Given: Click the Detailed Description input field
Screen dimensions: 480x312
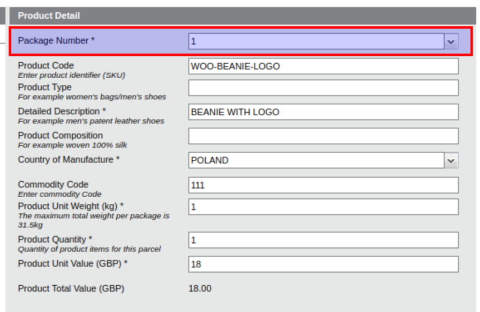Looking at the screenshot, I should click(x=323, y=112).
